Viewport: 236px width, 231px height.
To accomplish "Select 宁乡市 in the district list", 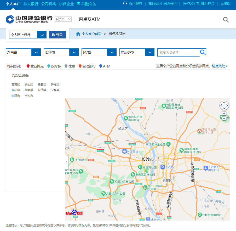I will pos(29,96).
